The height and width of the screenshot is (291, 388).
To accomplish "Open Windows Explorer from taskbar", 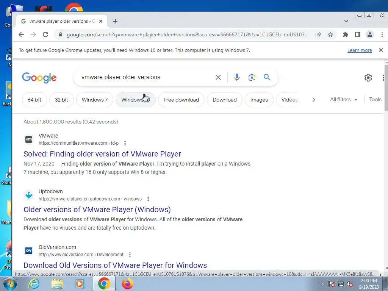I will click(x=57, y=284).
